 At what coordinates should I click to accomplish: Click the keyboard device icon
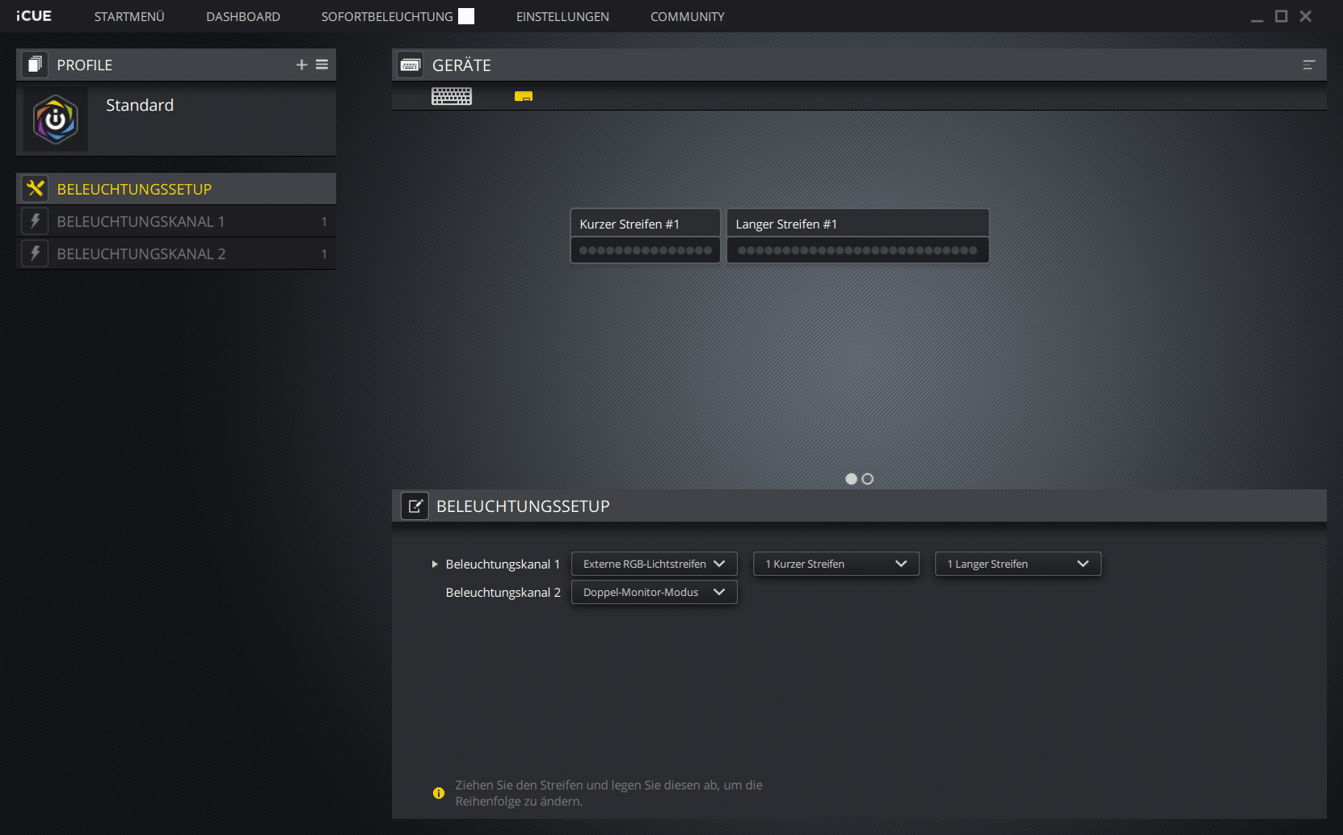click(452, 97)
